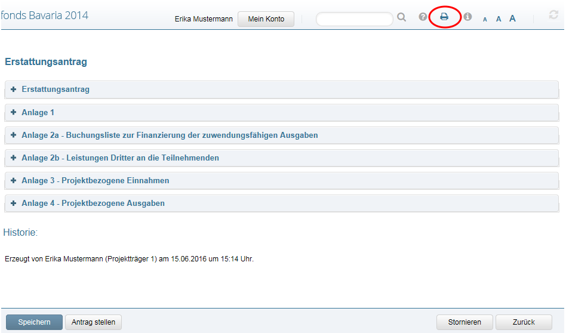The height and width of the screenshot is (333, 566).
Task: Expand the Erstattungsantrag section
Action: (x=55, y=90)
